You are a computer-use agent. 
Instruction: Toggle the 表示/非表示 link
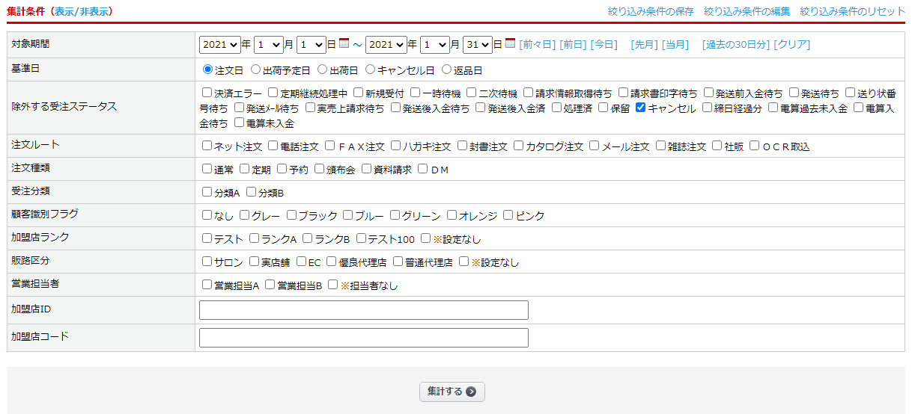(80, 11)
